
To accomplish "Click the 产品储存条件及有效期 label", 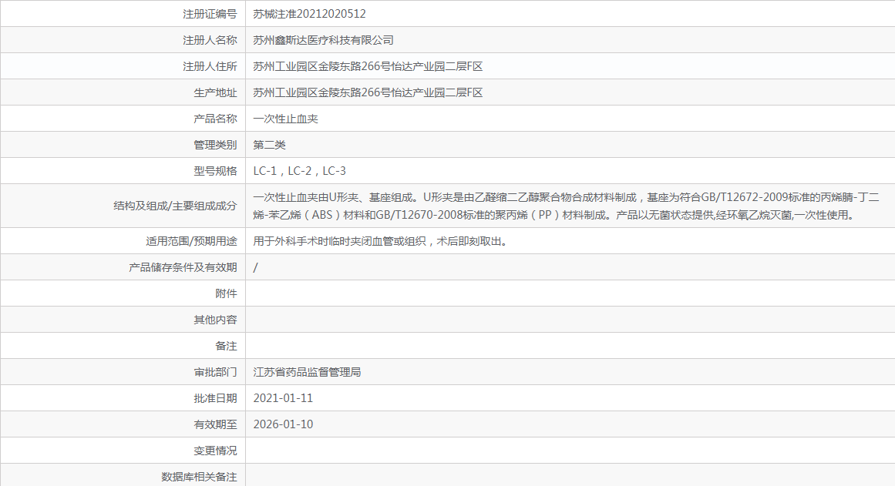I will tap(183, 267).
